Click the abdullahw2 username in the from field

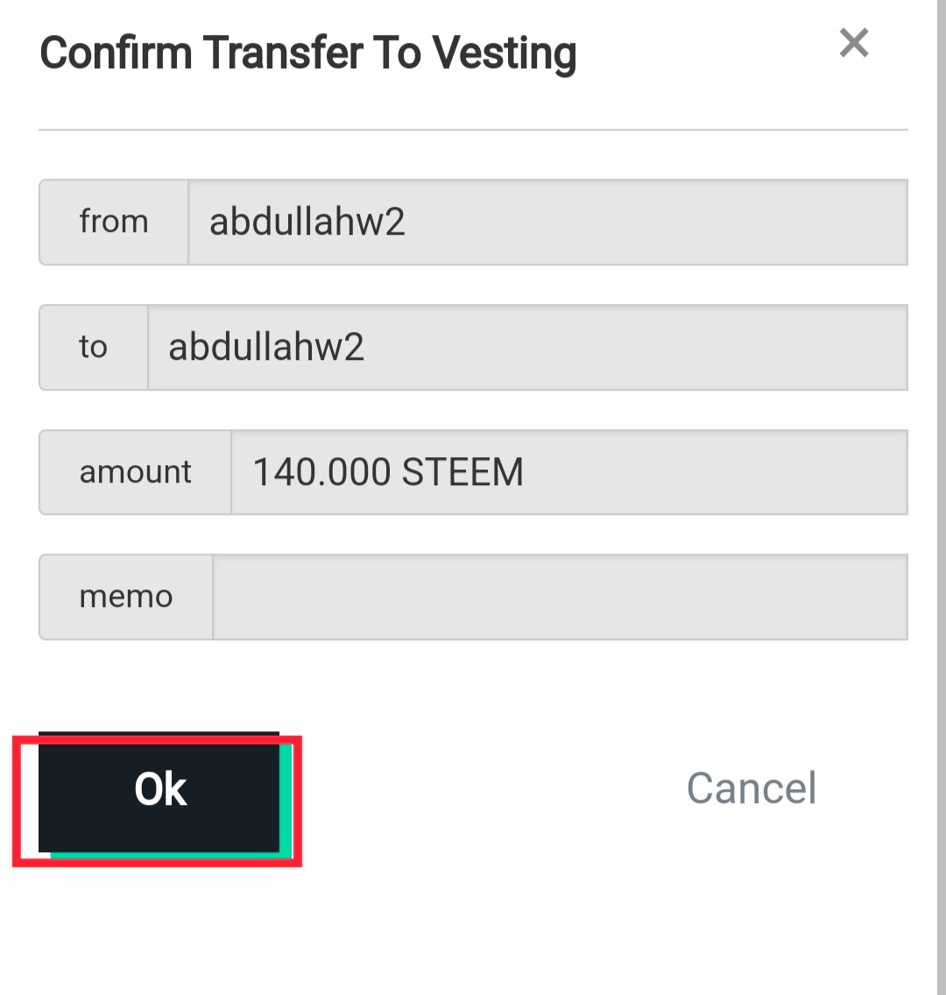pos(307,222)
